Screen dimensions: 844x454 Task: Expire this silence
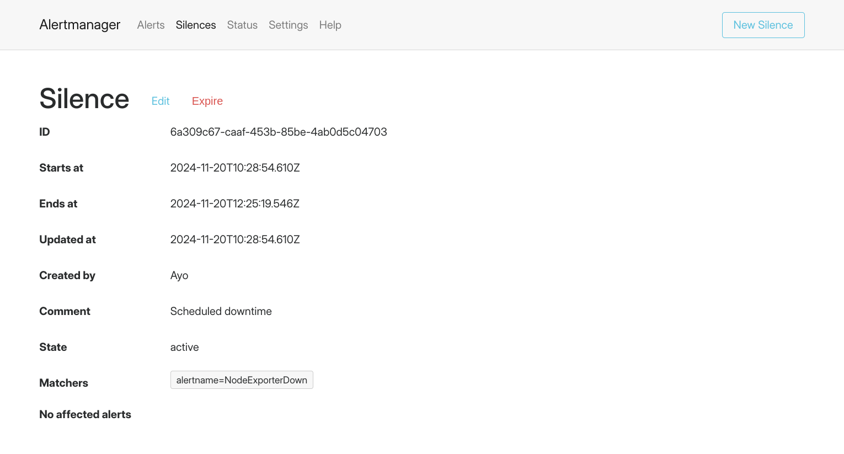[207, 101]
